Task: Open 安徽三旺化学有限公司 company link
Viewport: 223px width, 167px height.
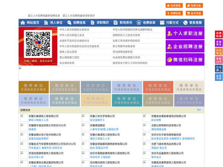Action: coord(103,116)
